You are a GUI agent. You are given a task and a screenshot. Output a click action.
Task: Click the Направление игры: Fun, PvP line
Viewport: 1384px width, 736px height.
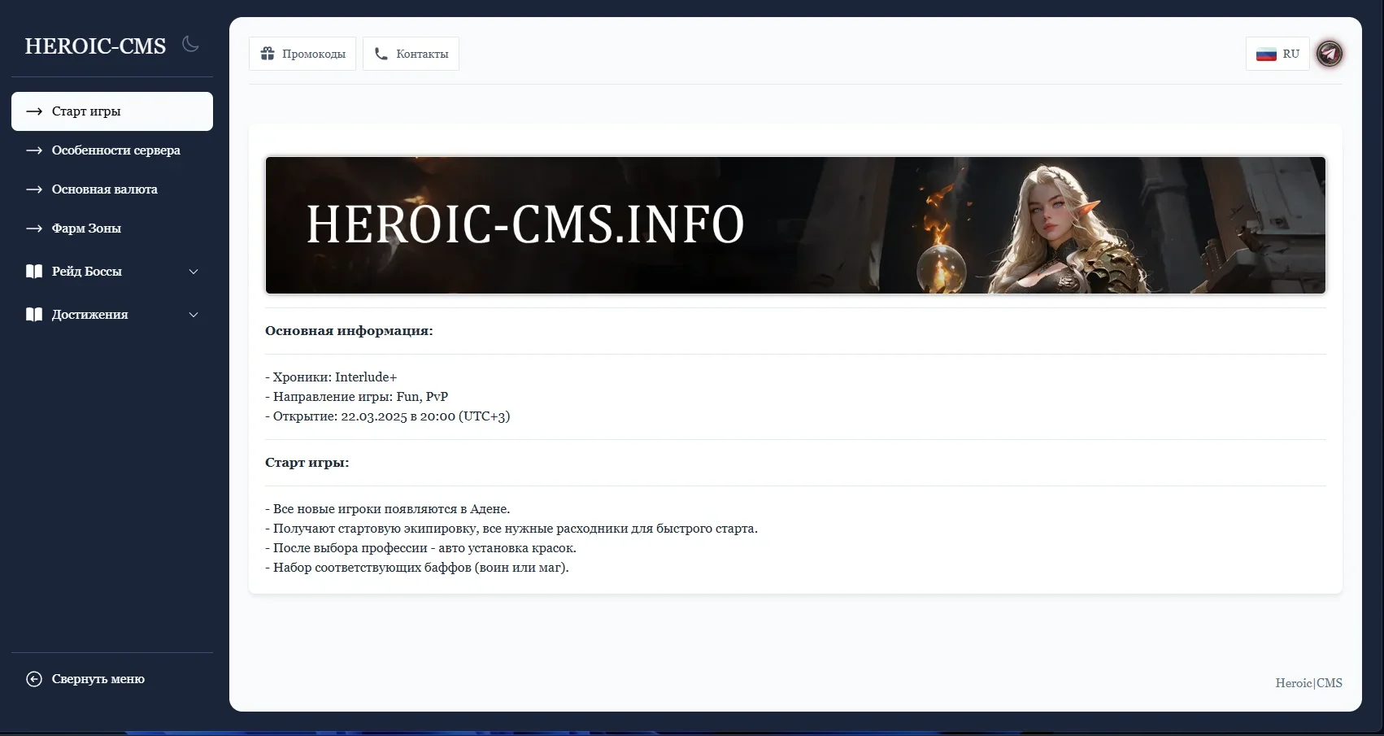click(356, 397)
